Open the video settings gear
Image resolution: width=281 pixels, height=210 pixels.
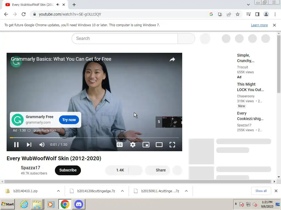pyautogui.click(x=133, y=145)
